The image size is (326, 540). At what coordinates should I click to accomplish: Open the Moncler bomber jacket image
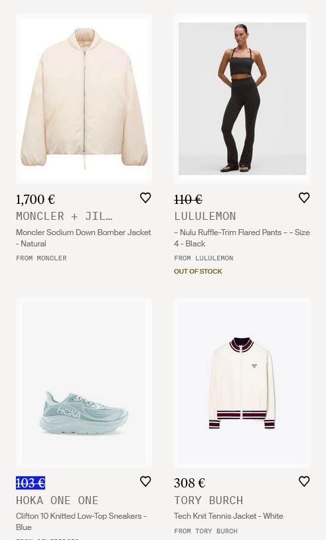click(x=84, y=99)
